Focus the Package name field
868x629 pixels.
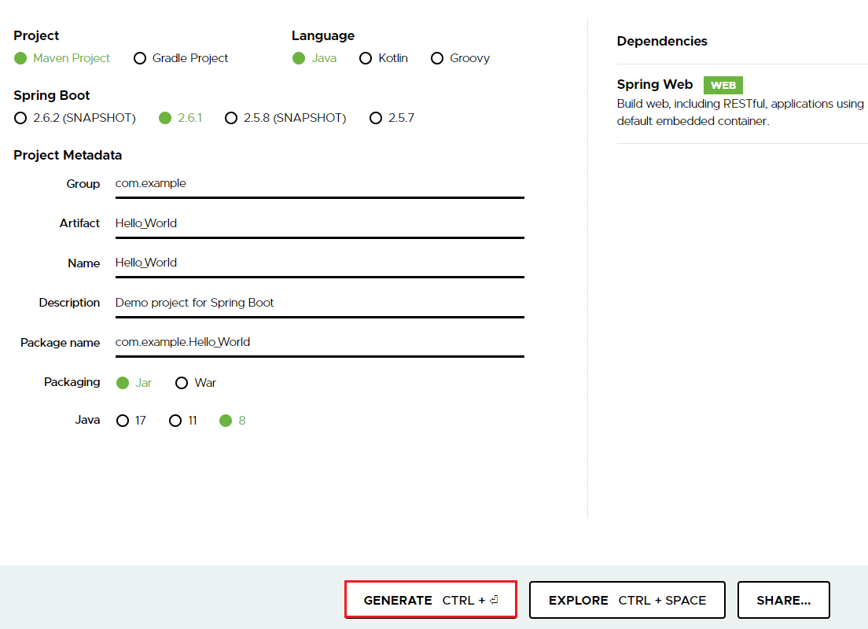(x=319, y=344)
